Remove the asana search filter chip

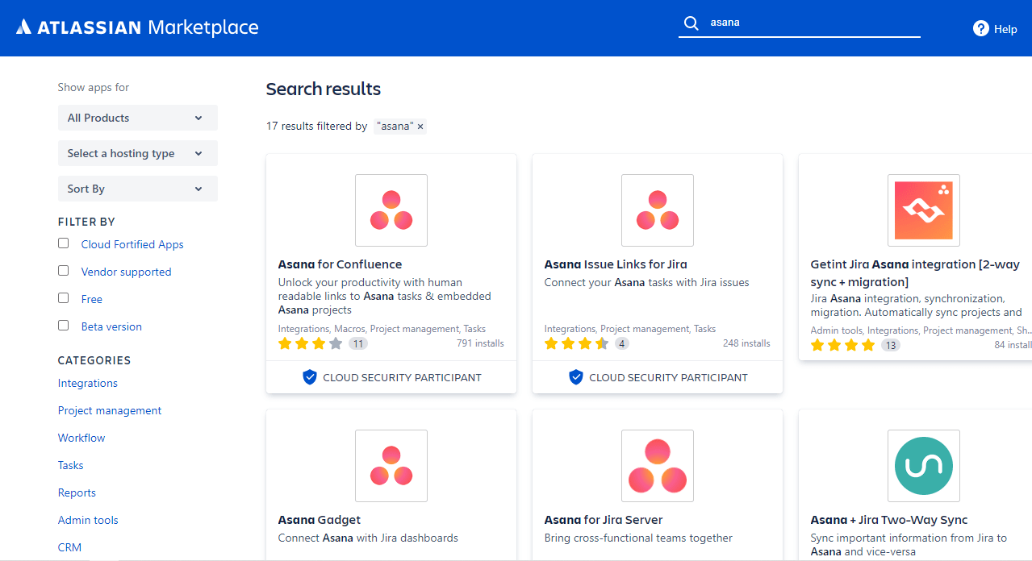click(x=420, y=127)
